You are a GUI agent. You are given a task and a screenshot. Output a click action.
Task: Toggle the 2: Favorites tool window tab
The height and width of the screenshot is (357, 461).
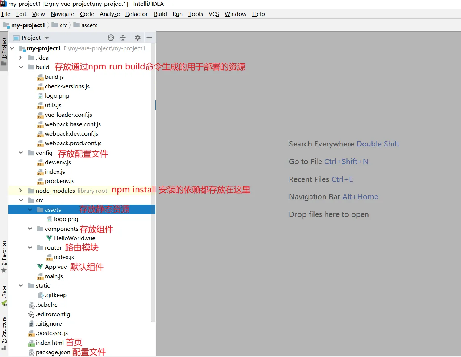[x=4, y=256]
